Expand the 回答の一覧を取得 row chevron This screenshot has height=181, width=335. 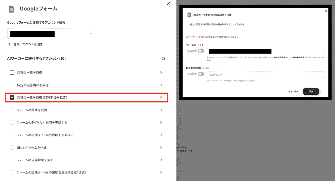coord(161,72)
